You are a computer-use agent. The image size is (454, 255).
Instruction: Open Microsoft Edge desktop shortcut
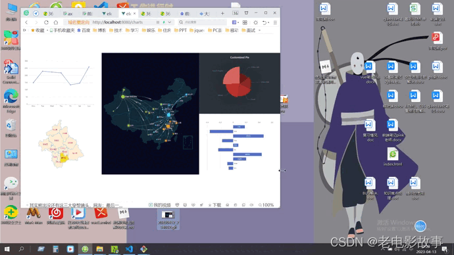pyautogui.click(x=11, y=101)
